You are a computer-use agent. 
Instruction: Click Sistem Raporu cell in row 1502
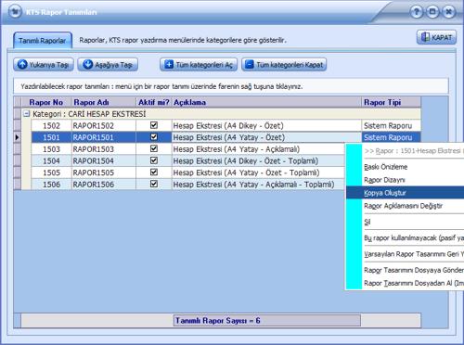pyautogui.click(x=391, y=125)
